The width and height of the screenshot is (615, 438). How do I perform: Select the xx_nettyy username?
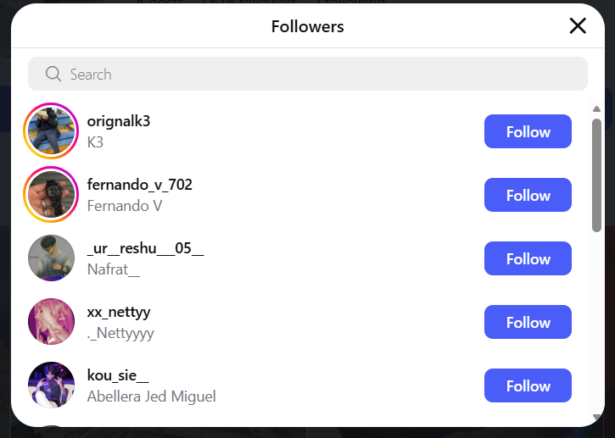[119, 312]
